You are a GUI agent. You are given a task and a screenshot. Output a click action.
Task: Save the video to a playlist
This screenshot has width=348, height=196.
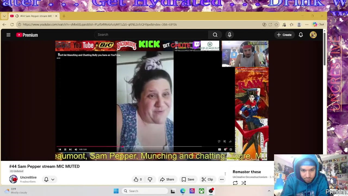coord(188,179)
